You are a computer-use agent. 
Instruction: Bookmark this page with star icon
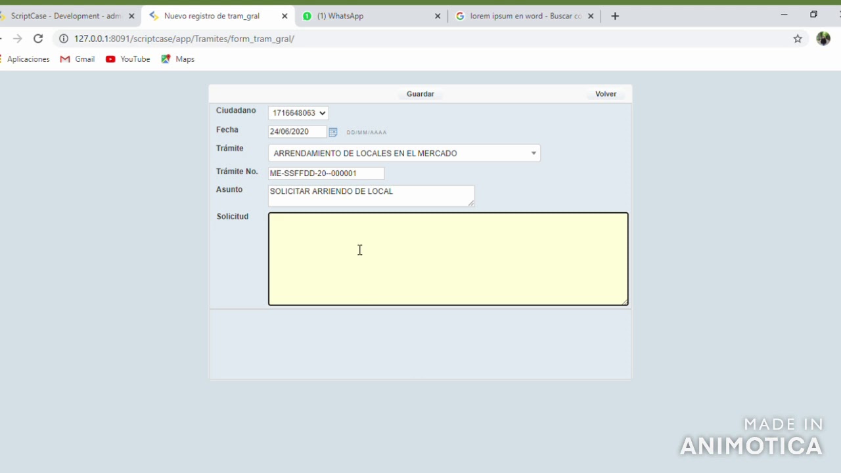[x=798, y=39]
